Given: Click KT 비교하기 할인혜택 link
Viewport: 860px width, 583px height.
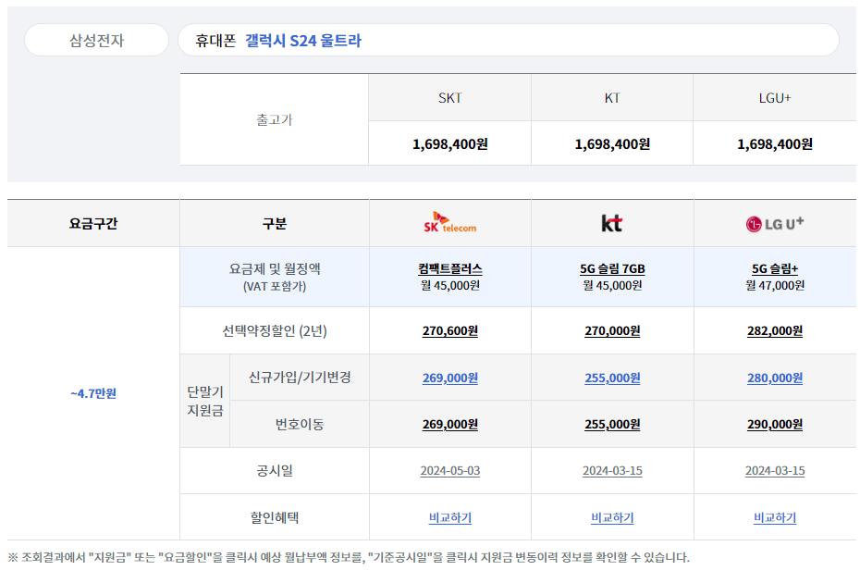Looking at the screenshot, I should point(612,517).
